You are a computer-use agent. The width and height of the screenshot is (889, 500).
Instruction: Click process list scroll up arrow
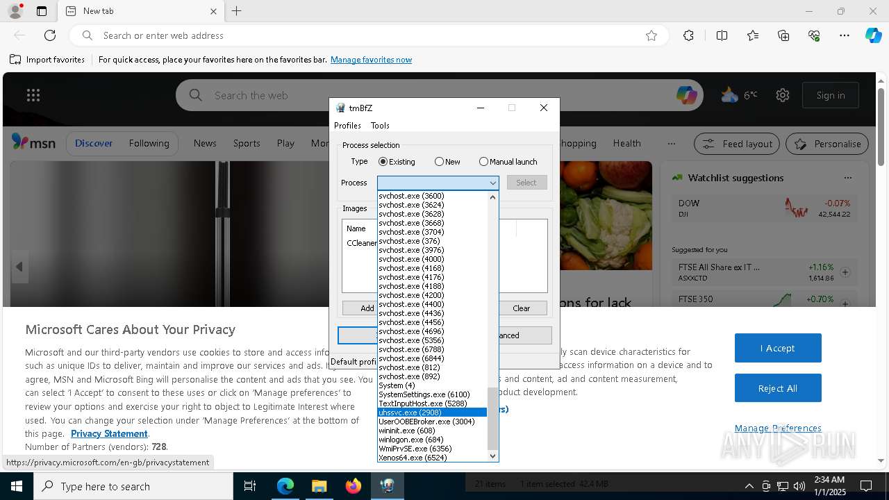493,197
